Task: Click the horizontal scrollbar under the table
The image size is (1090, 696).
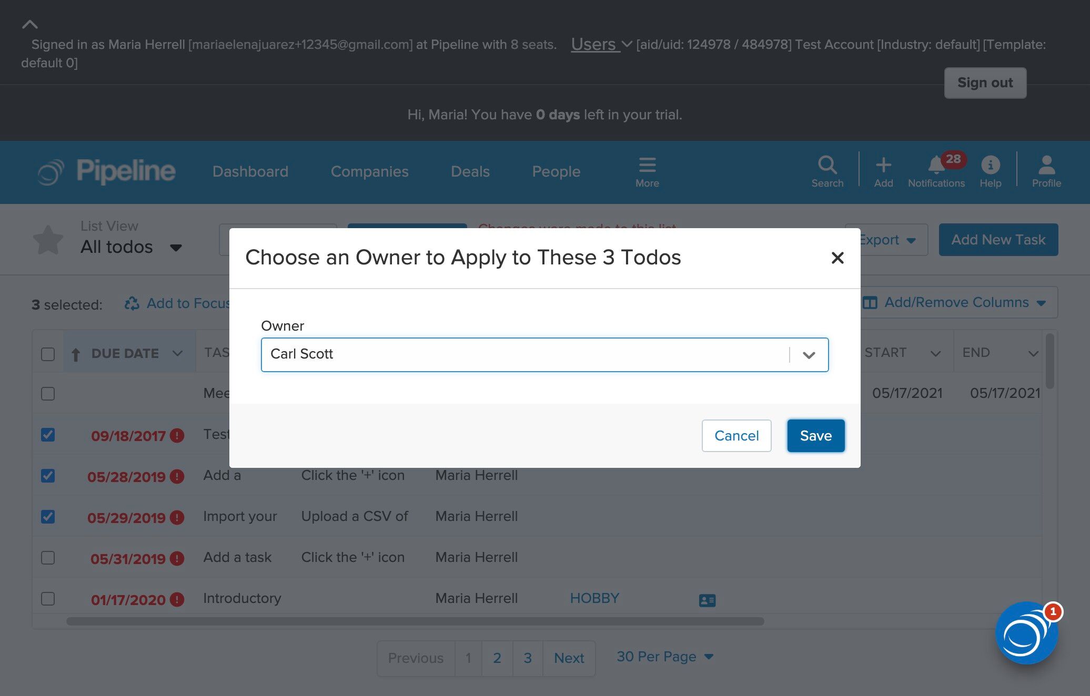Action: 415,621
